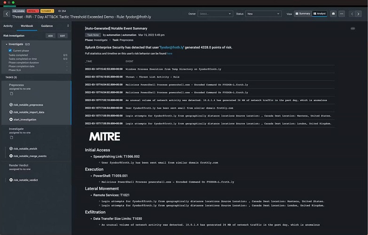Open the CRITICAL severity dropdown
The image size is (368, 235).
click(32, 11)
